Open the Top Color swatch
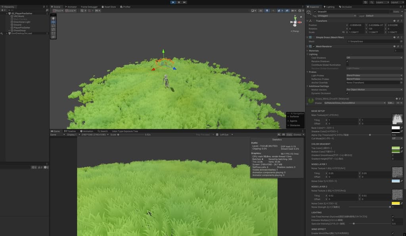 (395, 148)
